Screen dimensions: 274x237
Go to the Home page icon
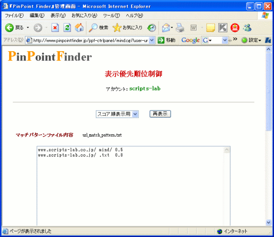click(79, 27)
